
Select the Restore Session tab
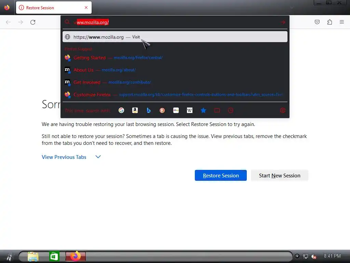(54, 8)
